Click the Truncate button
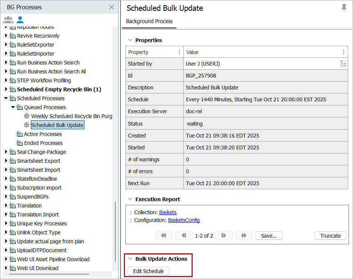The image size is (353, 279). (330, 235)
